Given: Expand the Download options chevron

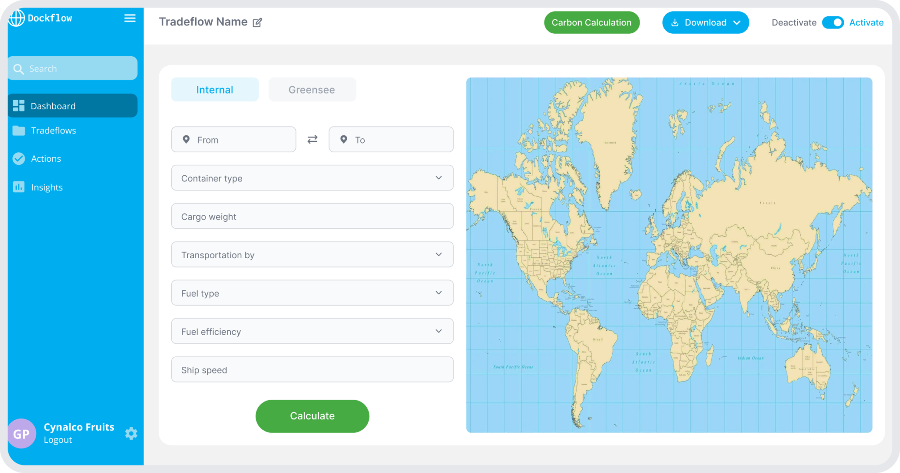Looking at the screenshot, I should [737, 22].
